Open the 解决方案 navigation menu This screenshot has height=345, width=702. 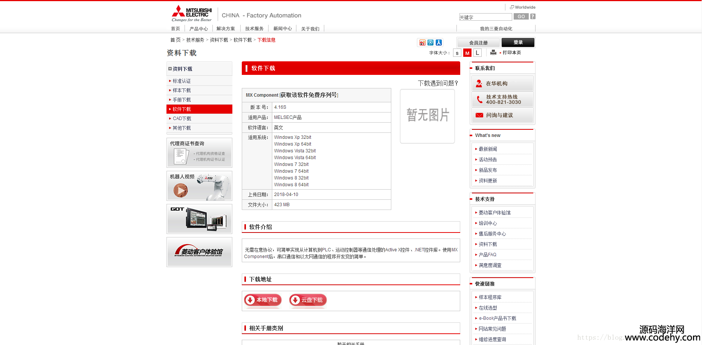[226, 29]
